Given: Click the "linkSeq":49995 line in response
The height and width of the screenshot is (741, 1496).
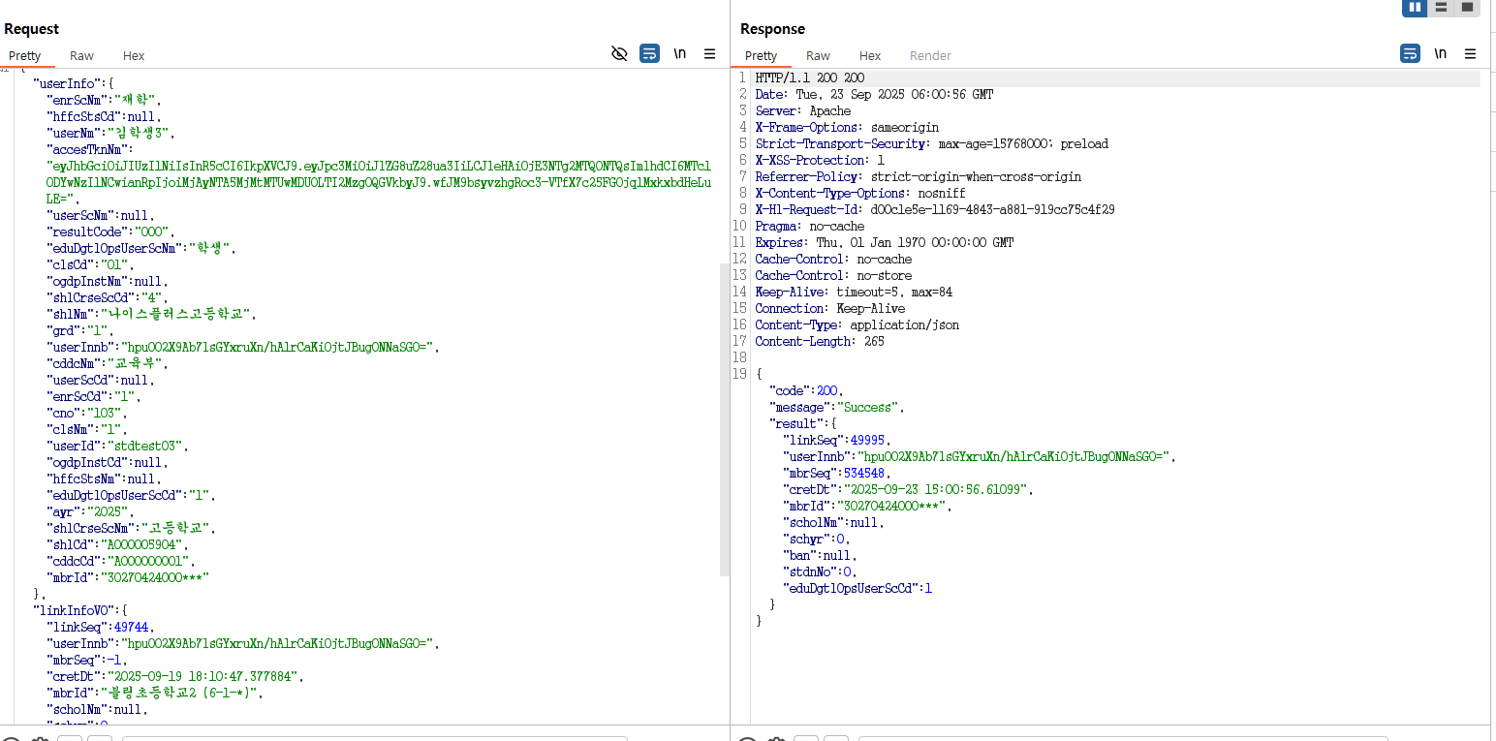Looking at the screenshot, I should [837, 440].
